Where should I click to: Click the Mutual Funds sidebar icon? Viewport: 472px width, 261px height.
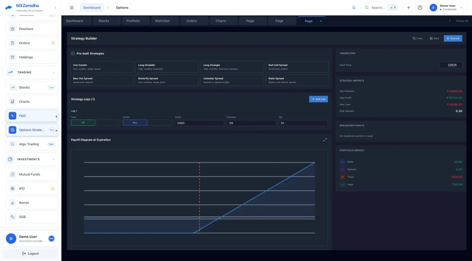pos(12,174)
